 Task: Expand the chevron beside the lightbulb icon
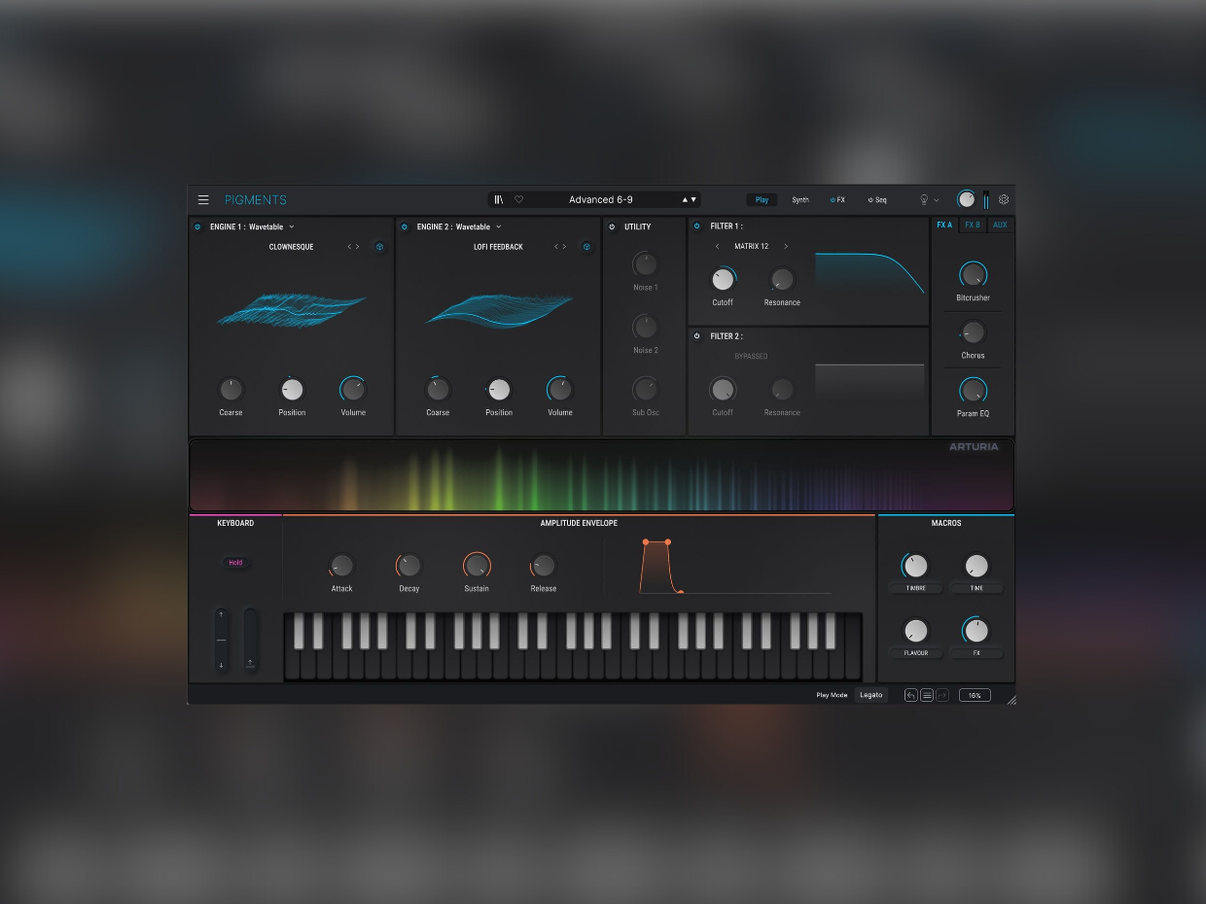(937, 200)
